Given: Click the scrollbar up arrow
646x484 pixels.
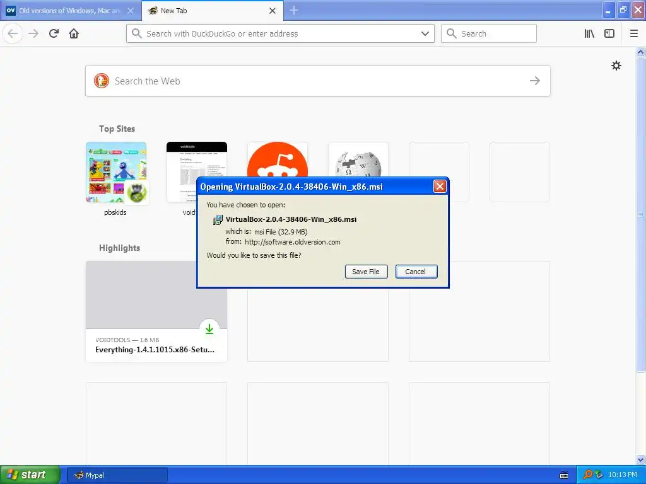Looking at the screenshot, I should [x=640, y=52].
